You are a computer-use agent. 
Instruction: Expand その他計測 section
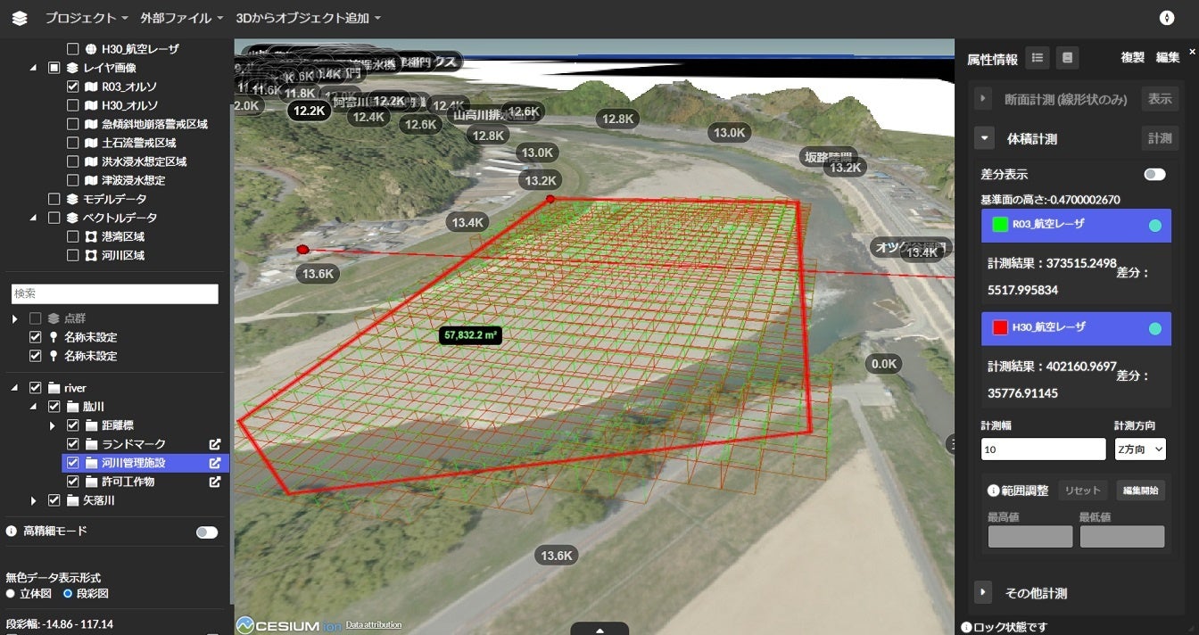tap(983, 592)
